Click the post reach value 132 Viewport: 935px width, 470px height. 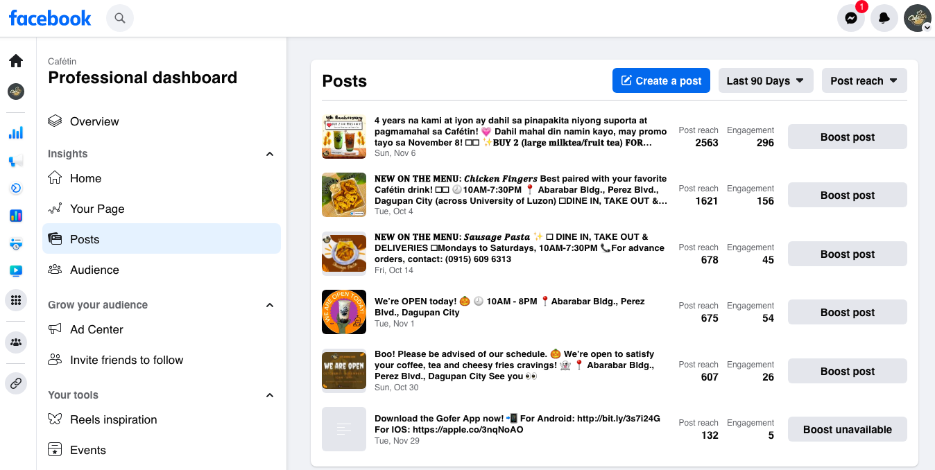coord(710,435)
